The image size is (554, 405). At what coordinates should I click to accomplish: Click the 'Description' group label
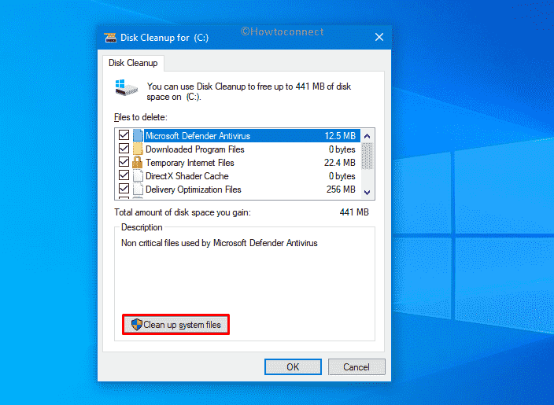click(x=142, y=227)
